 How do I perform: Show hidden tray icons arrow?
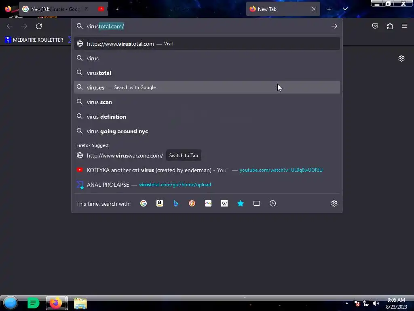(x=346, y=303)
